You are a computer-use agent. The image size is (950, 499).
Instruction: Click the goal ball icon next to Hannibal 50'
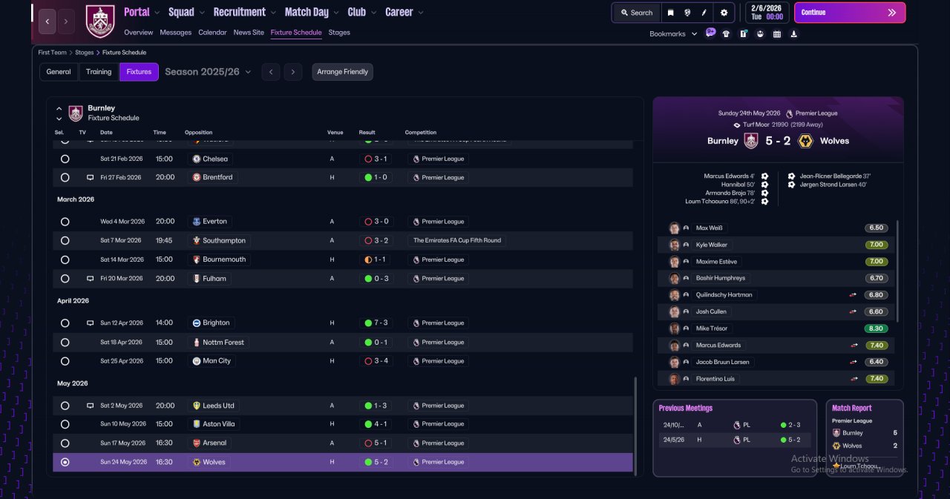pos(764,185)
